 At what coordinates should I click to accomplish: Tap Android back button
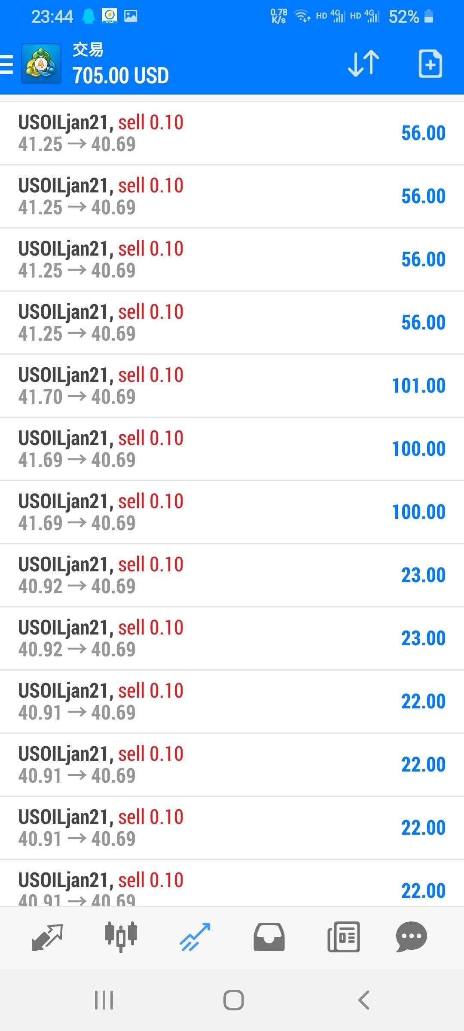coord(363,1000)
